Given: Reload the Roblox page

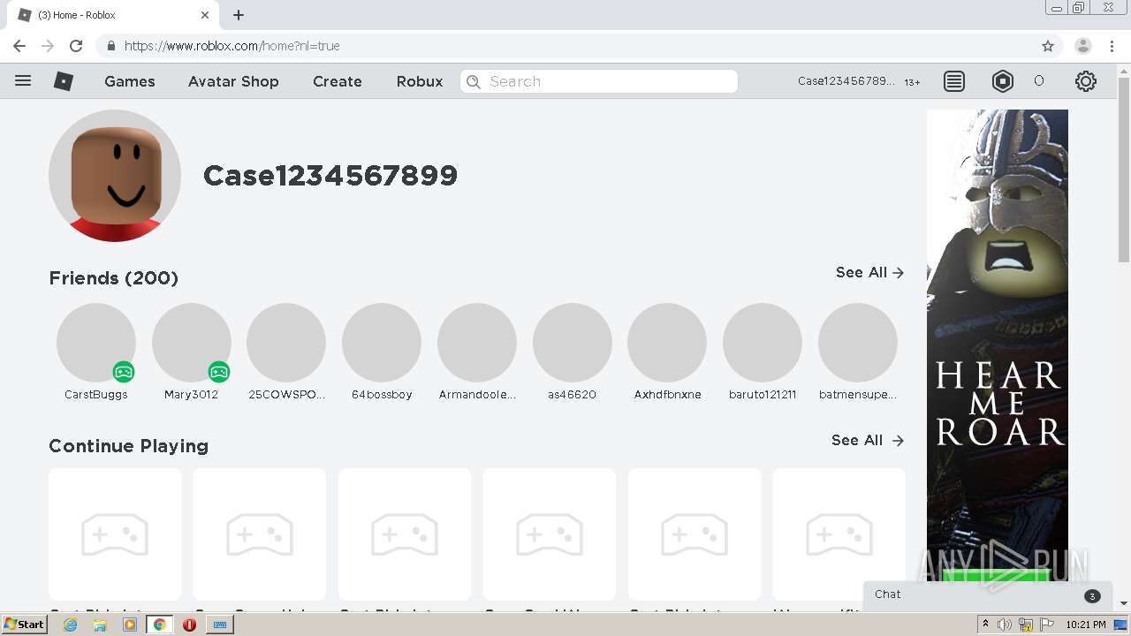Looking at the screenshot, I should point(76,46).
